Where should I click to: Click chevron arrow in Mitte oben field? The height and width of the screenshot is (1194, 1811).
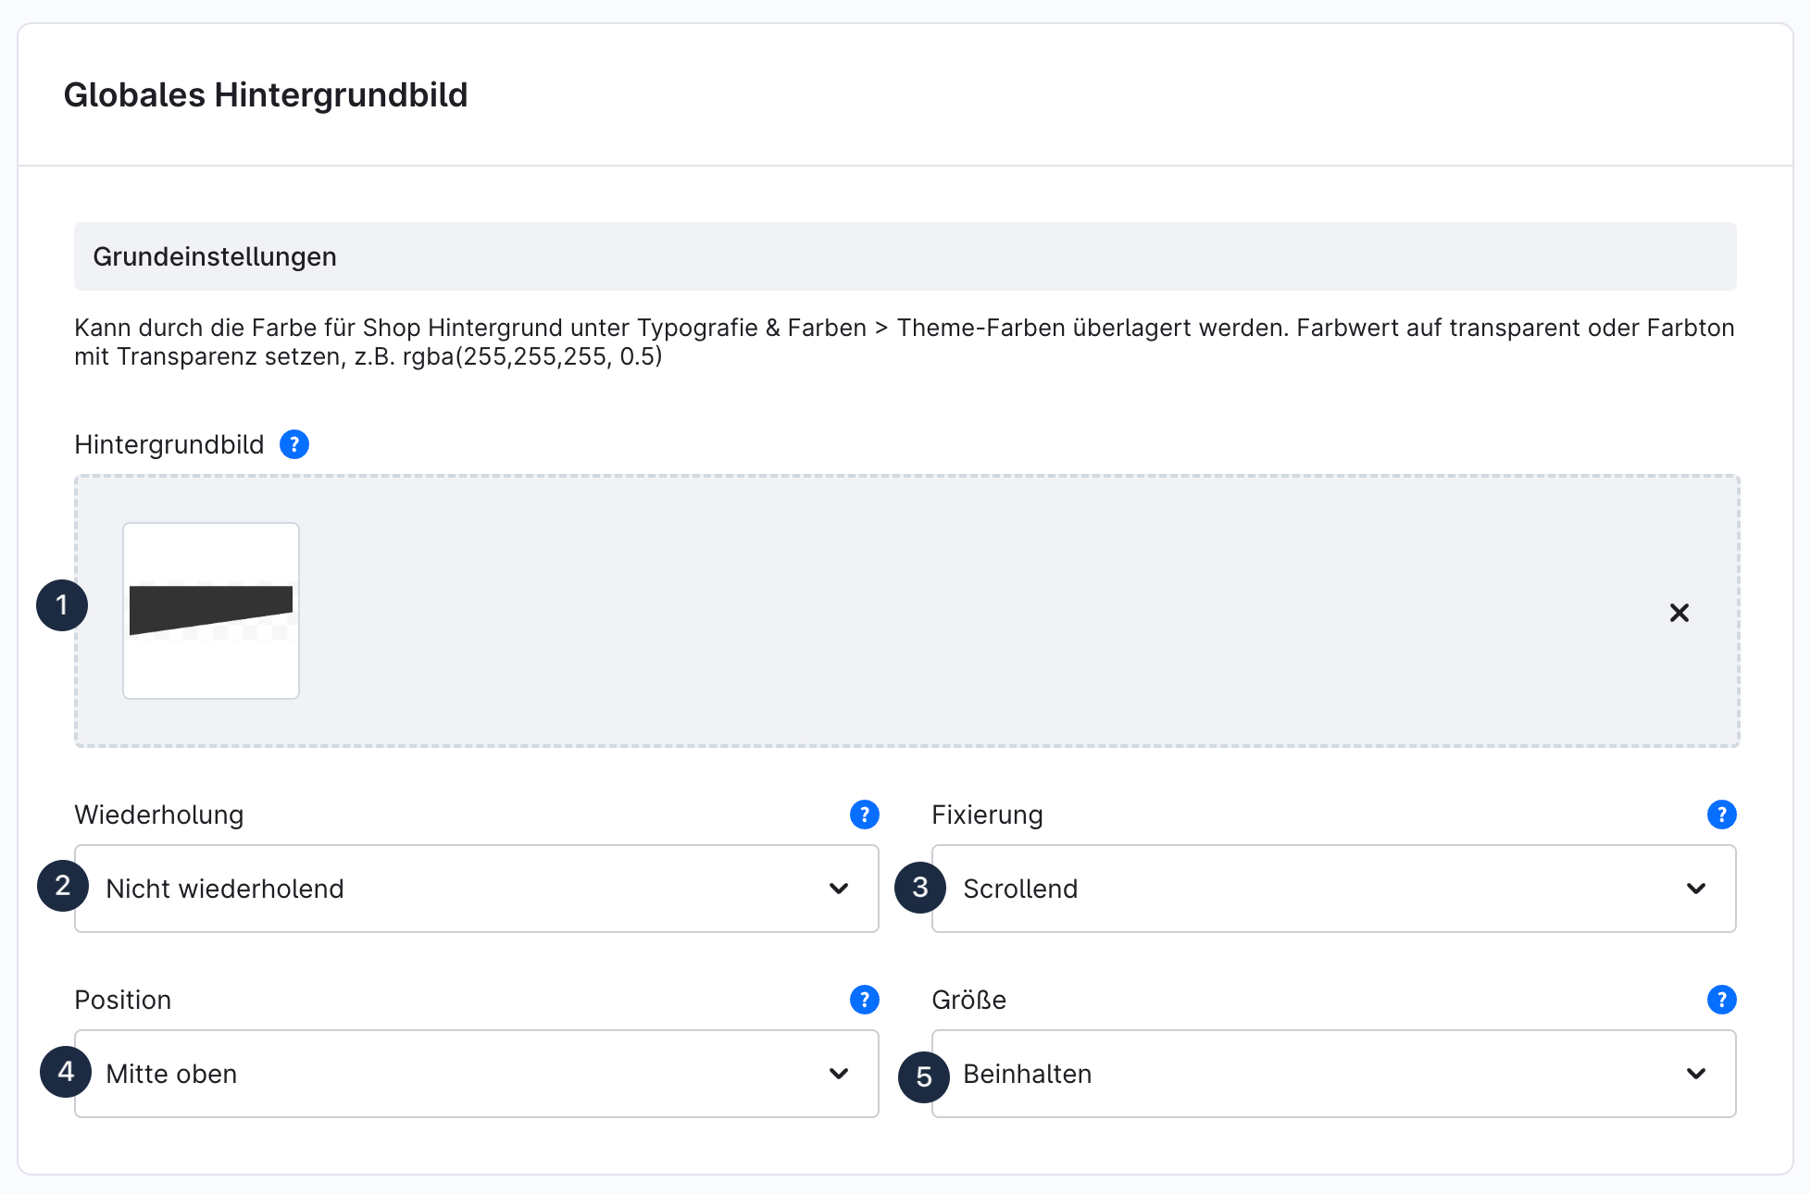839,1074
